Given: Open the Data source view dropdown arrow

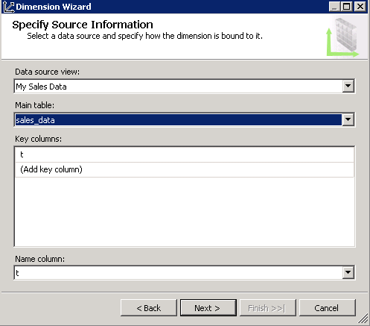Looking at the screenshot, I should (x=348, y=86).
